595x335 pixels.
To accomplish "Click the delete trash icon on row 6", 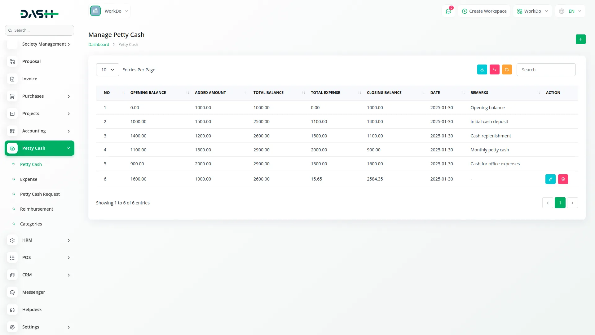I will point(563,179).
